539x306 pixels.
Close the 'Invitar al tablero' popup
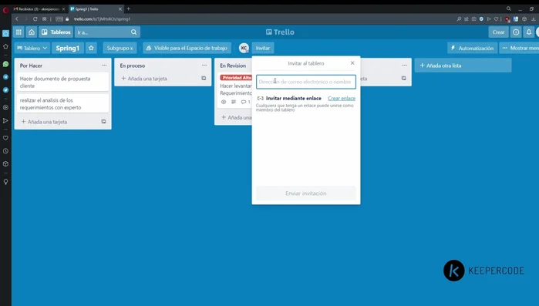coord(352,63)
